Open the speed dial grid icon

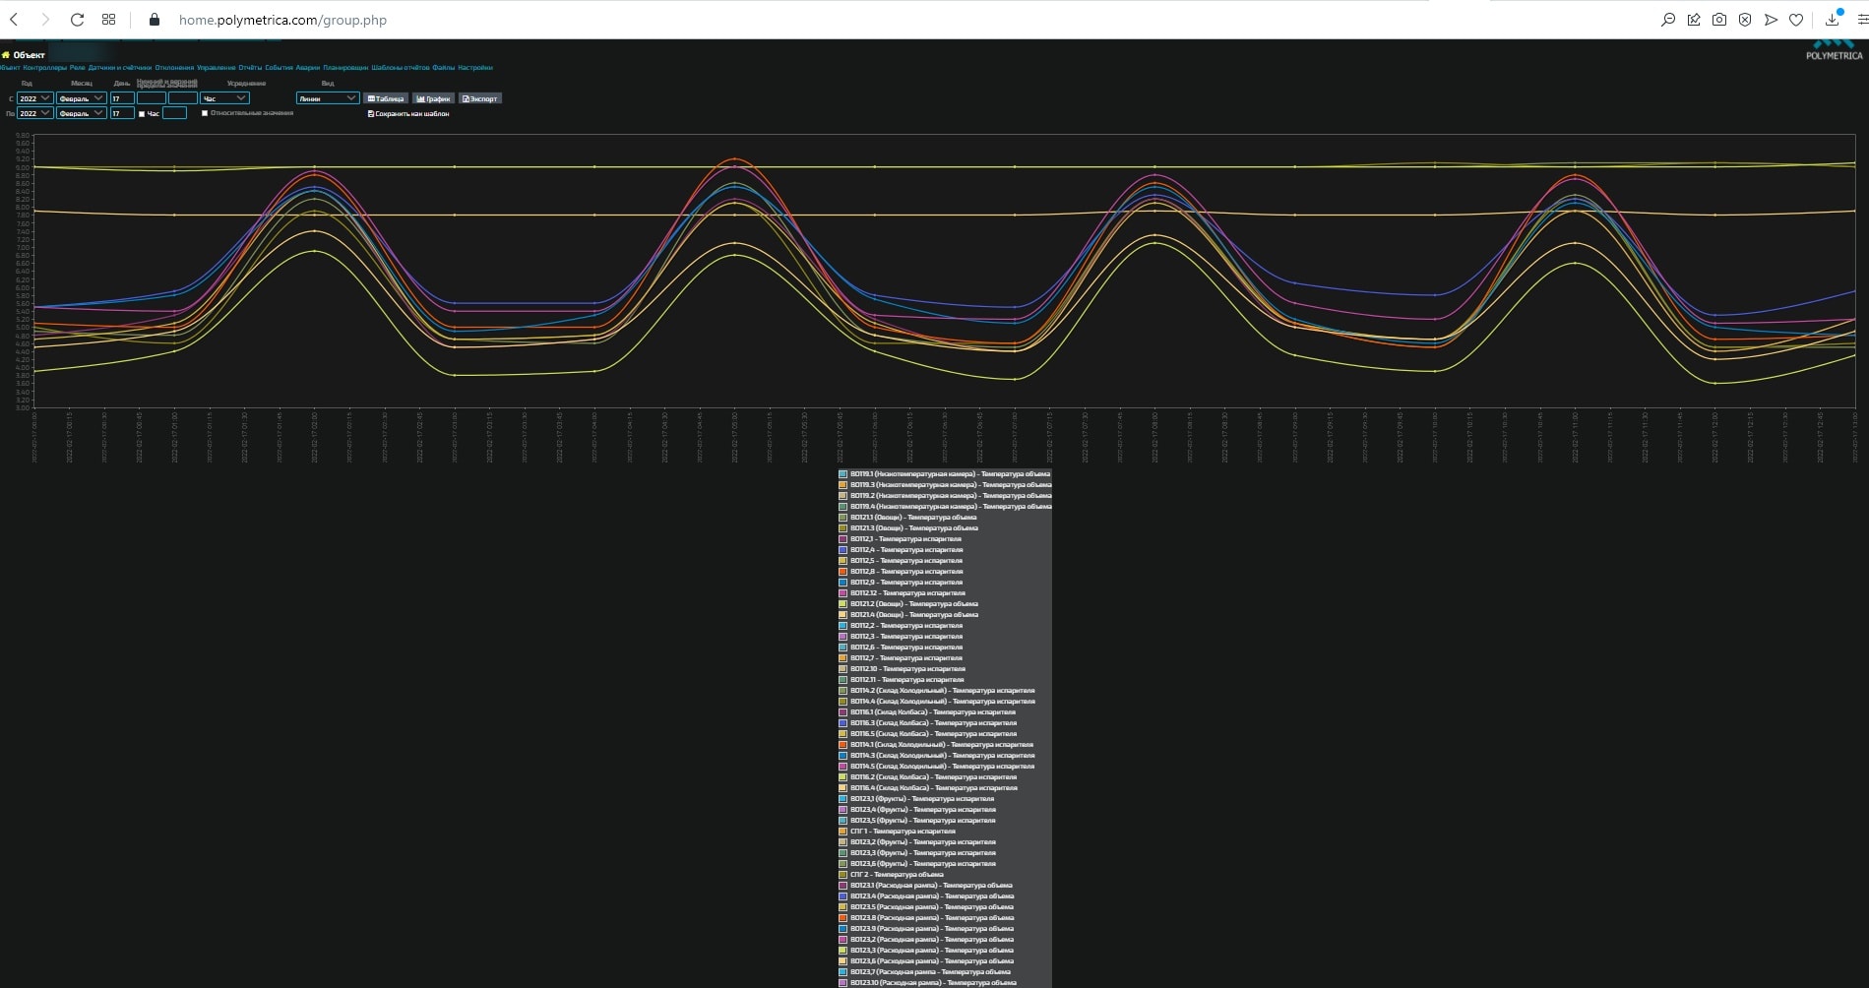pos(109,20)
